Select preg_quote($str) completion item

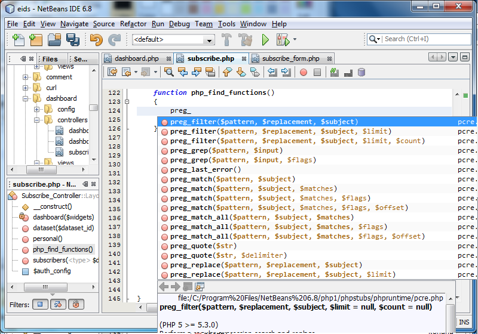tap(317, 246)
